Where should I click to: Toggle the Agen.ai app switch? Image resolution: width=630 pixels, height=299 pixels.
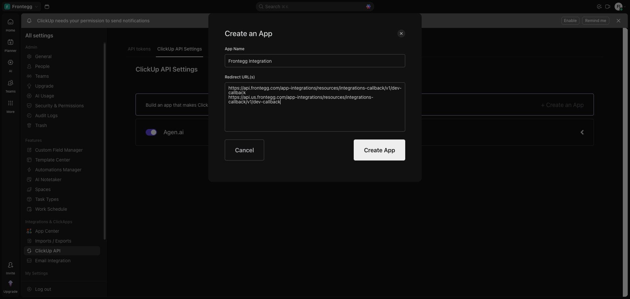[x=151, y=132]
